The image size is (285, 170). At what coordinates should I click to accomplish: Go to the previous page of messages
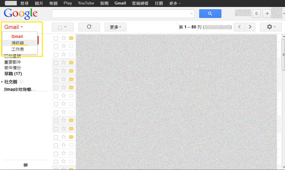coord(240,27)
